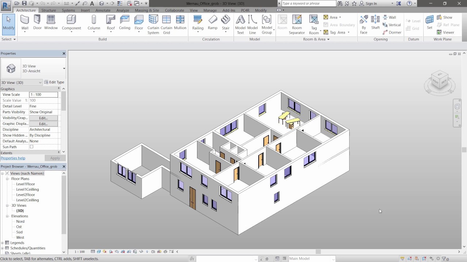467x262 pixels.
Task: Toggle visual style in view control bar
Action: tap(99, 251)
